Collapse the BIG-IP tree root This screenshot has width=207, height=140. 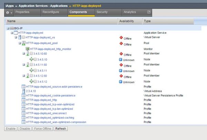[8, 28]
